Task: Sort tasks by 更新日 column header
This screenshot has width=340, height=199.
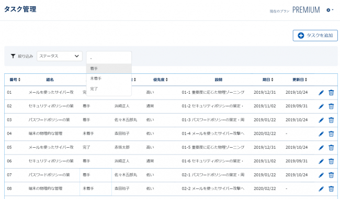Action: point(300,80)
